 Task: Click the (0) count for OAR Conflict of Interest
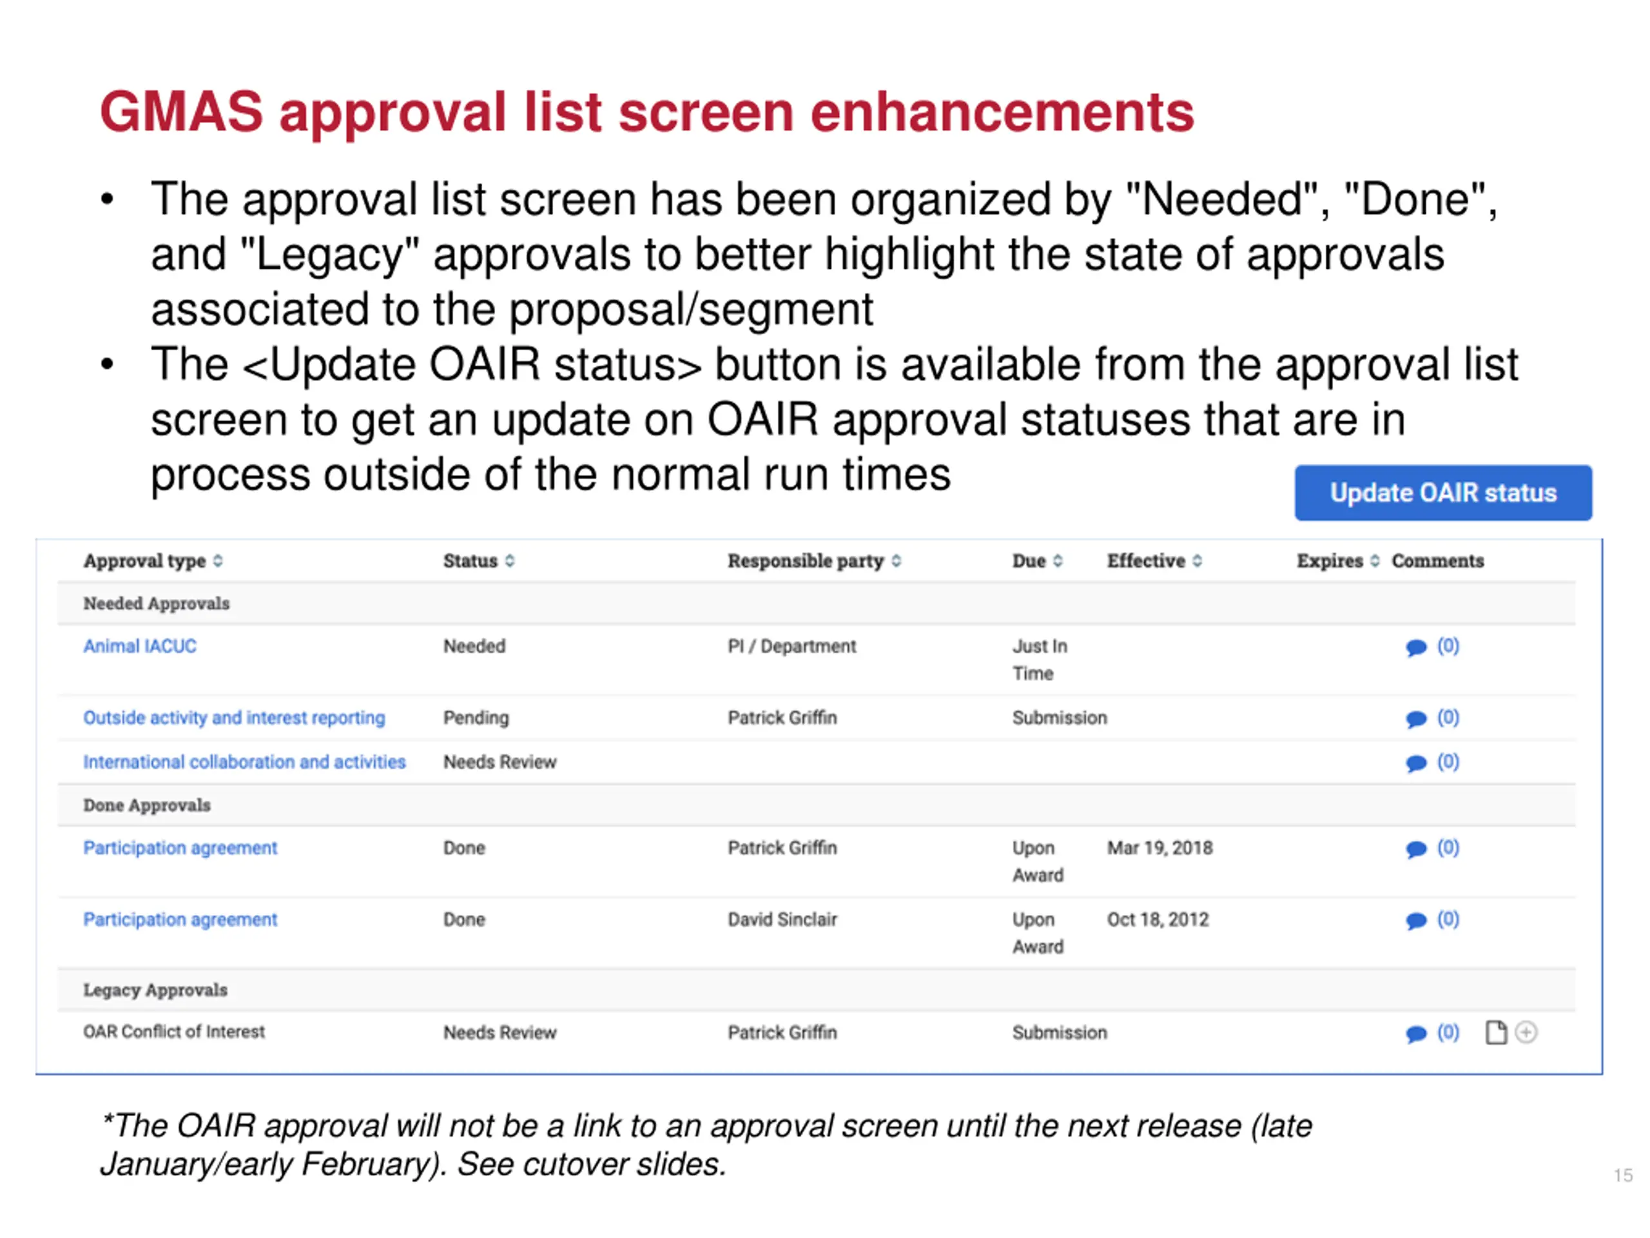(x=1448, y=1032)
